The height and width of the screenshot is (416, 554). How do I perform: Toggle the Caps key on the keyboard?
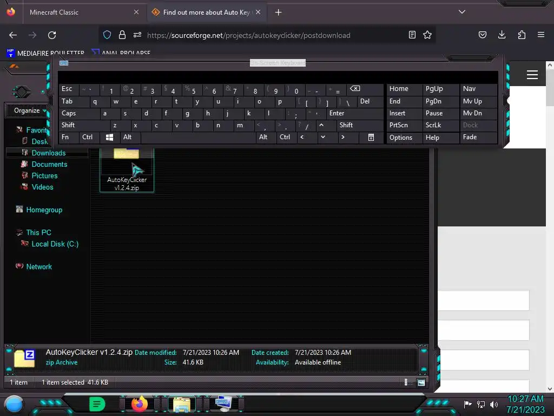point(79,113)
